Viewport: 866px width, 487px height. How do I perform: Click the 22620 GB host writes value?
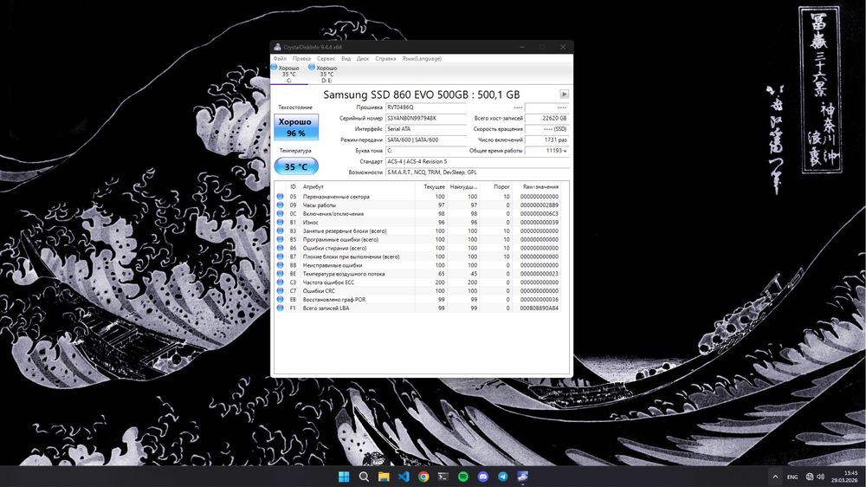pyautogui.click(x=546, y=119)
